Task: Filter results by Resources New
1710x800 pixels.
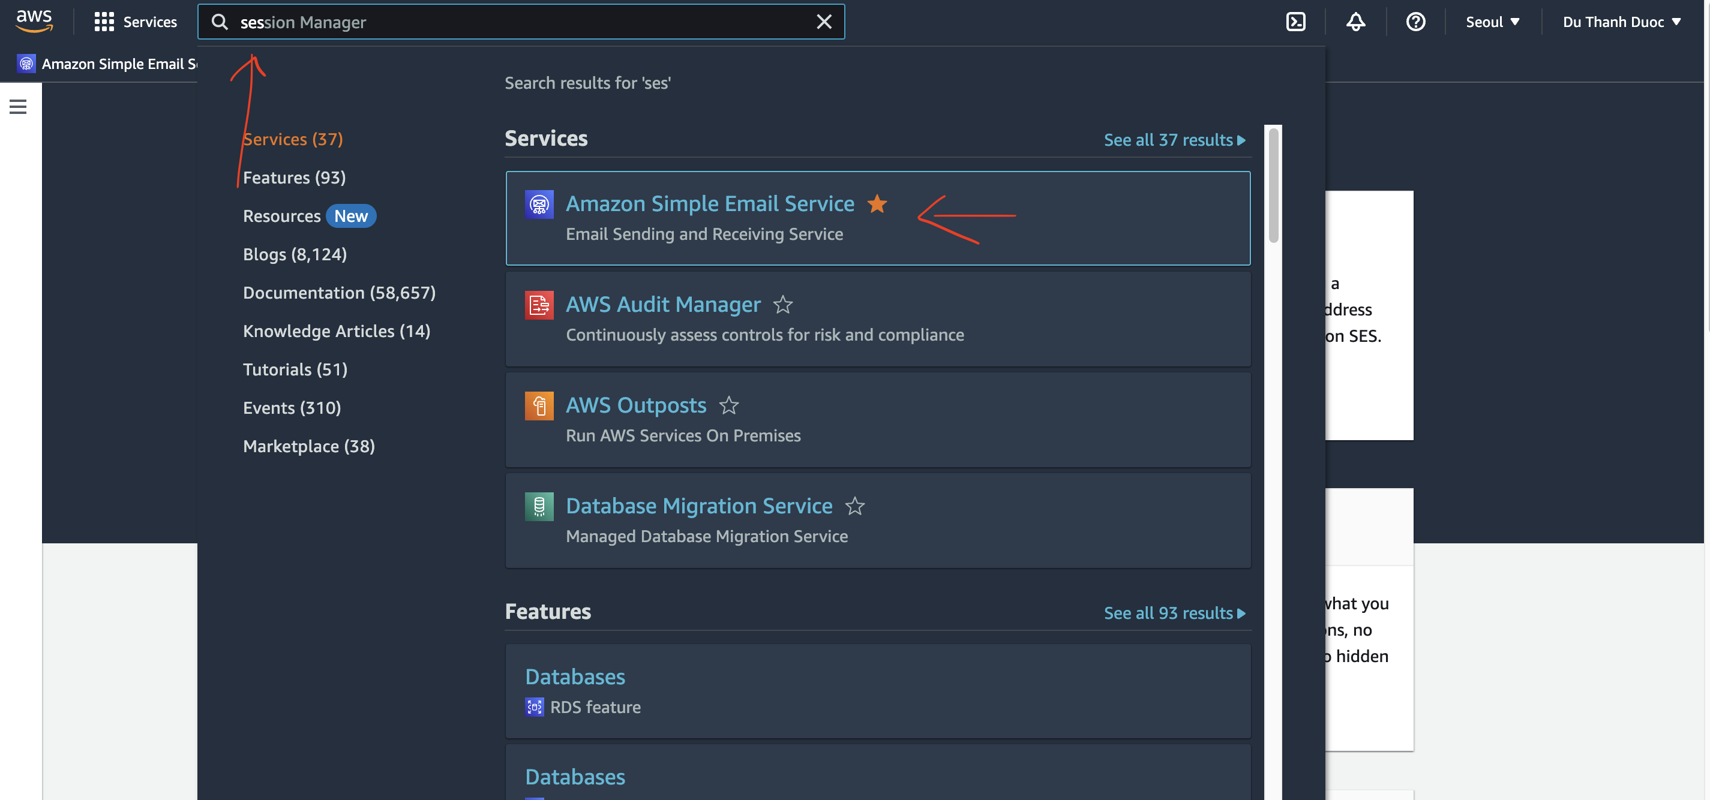Action: [310, 216]
